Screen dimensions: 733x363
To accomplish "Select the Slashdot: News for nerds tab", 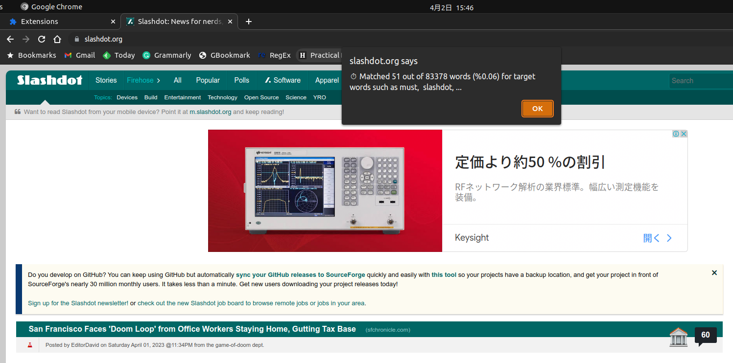I will pyautogui.click(x=179, y=22).
